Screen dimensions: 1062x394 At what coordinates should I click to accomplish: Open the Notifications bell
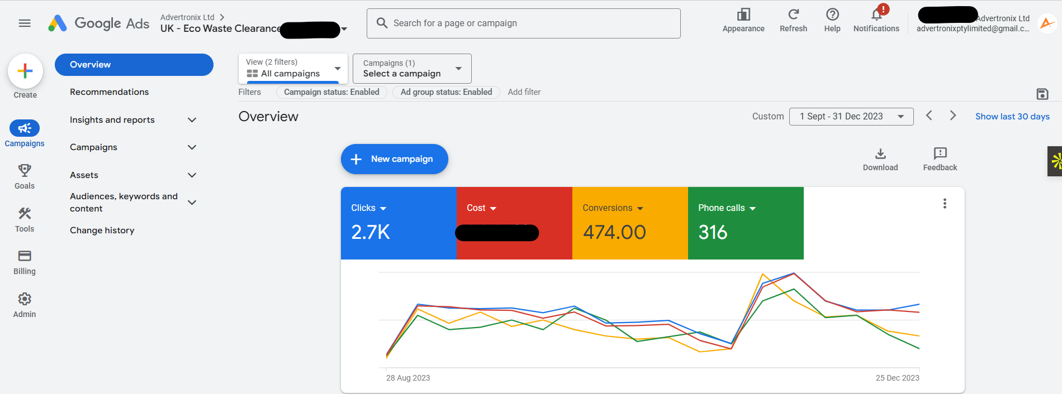[876, 15]
